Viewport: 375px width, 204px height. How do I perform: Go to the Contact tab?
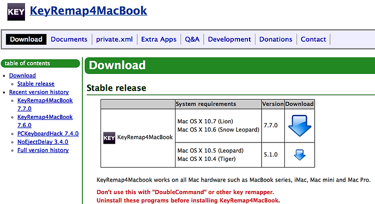pos(314,39)
